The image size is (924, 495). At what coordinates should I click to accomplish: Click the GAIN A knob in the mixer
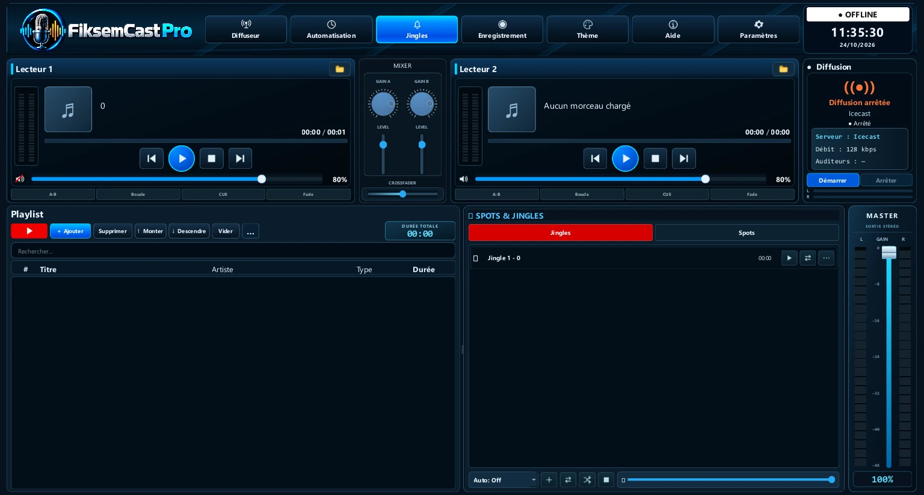click(383, 104)
